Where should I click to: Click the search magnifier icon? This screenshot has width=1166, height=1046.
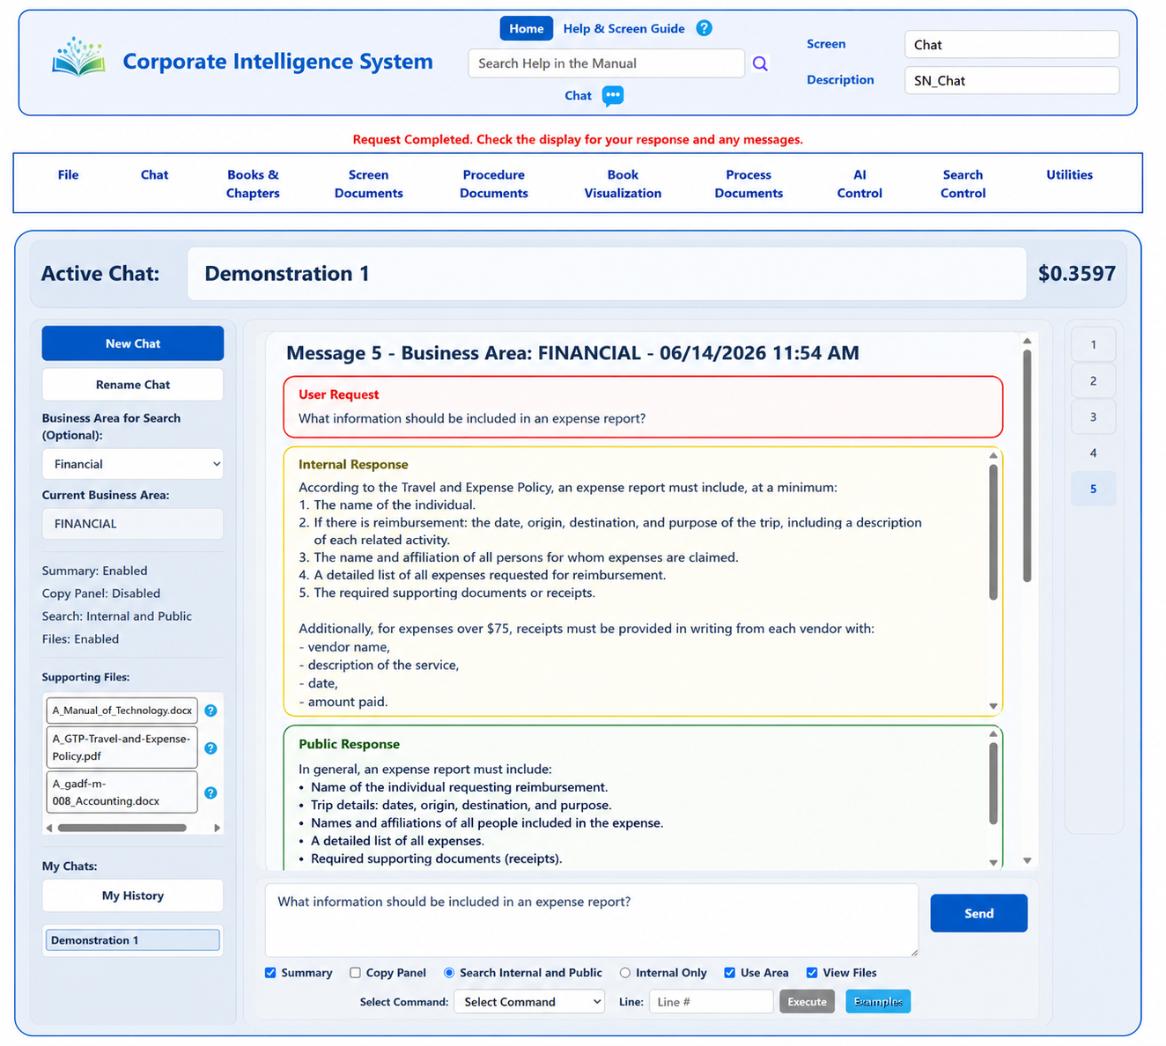click(760, 63)
